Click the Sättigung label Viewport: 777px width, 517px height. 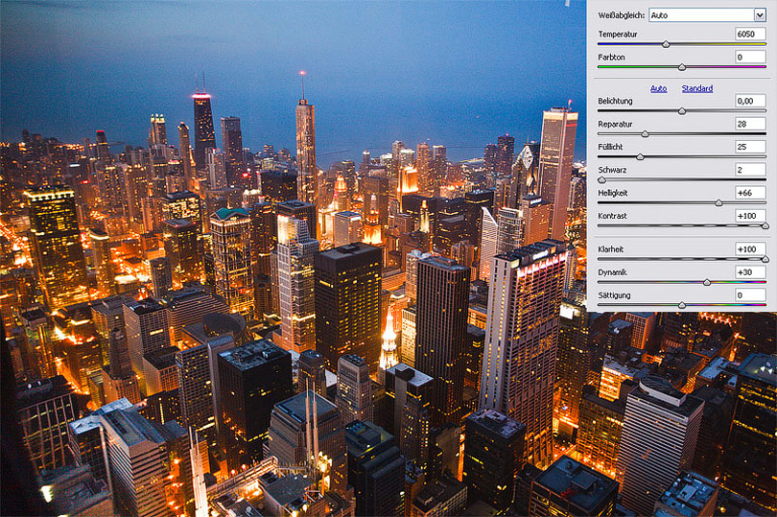614,295
